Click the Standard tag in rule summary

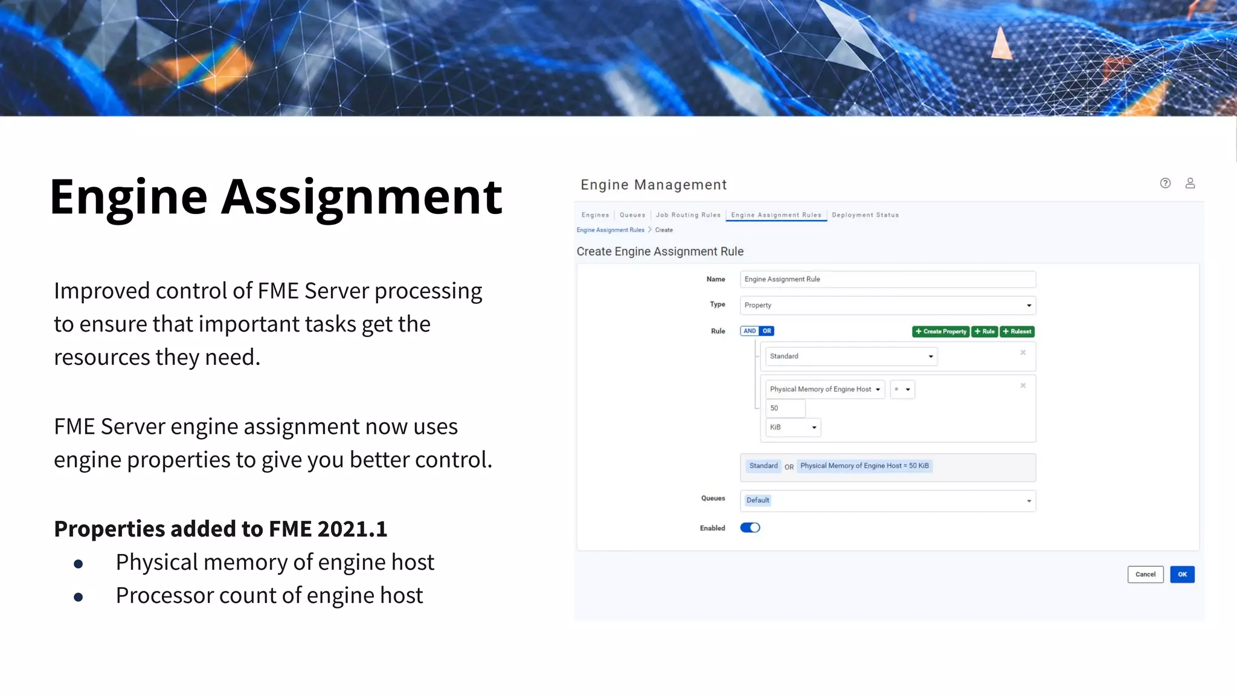point(763,466)
